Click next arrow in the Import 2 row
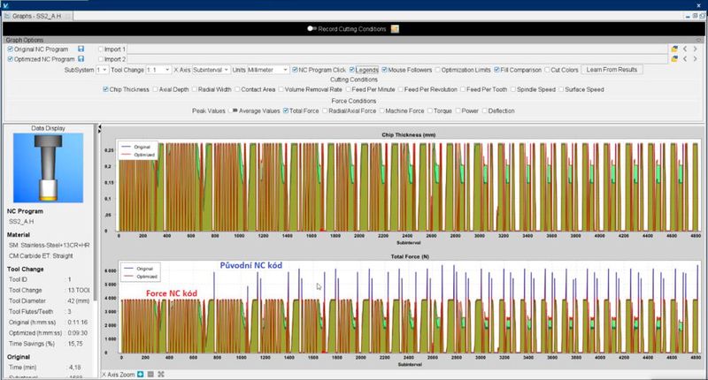Viewport: 708px width, 380px height. pos(696,58)
